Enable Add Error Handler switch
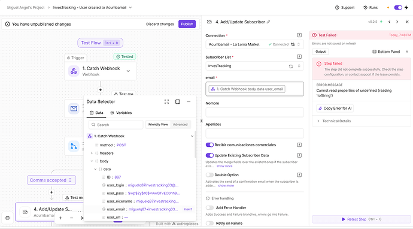The image size is (413, 229). pos(209,207)
